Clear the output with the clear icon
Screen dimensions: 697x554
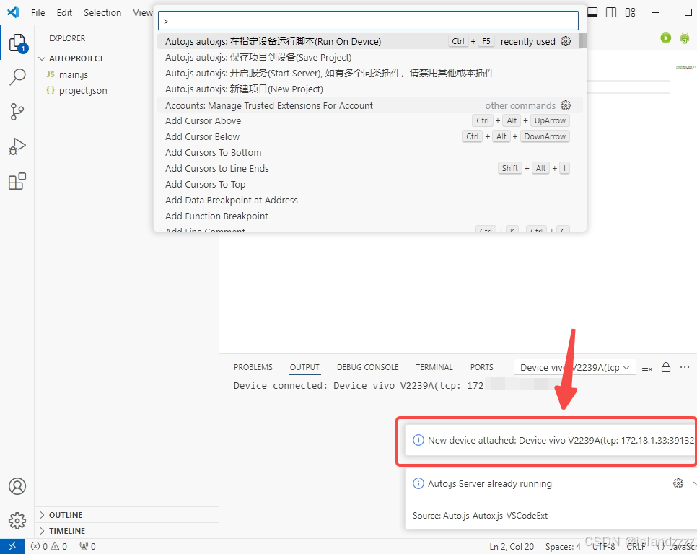point(647,367)
